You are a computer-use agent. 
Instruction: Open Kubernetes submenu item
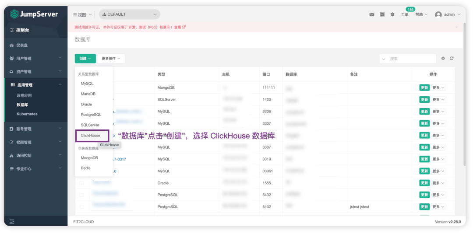pyautogui.click(x=27, y=114)
